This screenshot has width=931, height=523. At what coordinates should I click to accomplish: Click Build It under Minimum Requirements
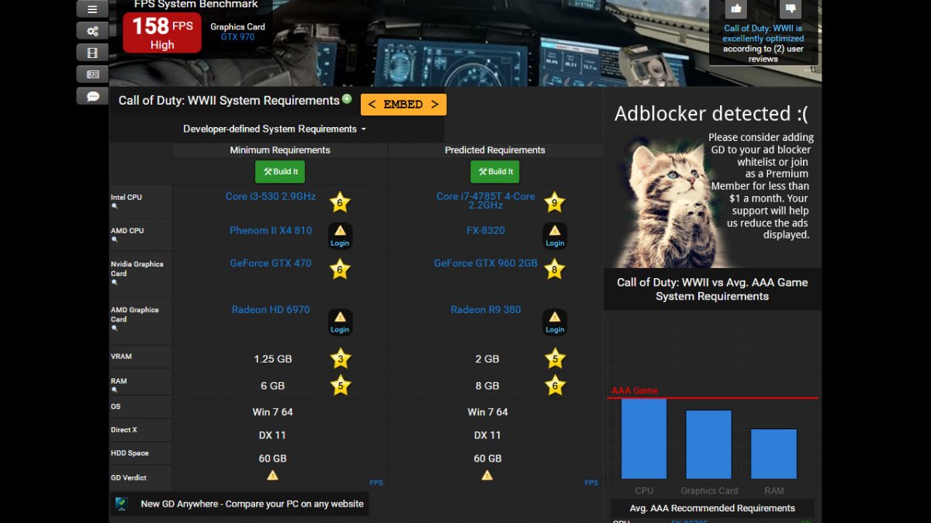(280, 172)
